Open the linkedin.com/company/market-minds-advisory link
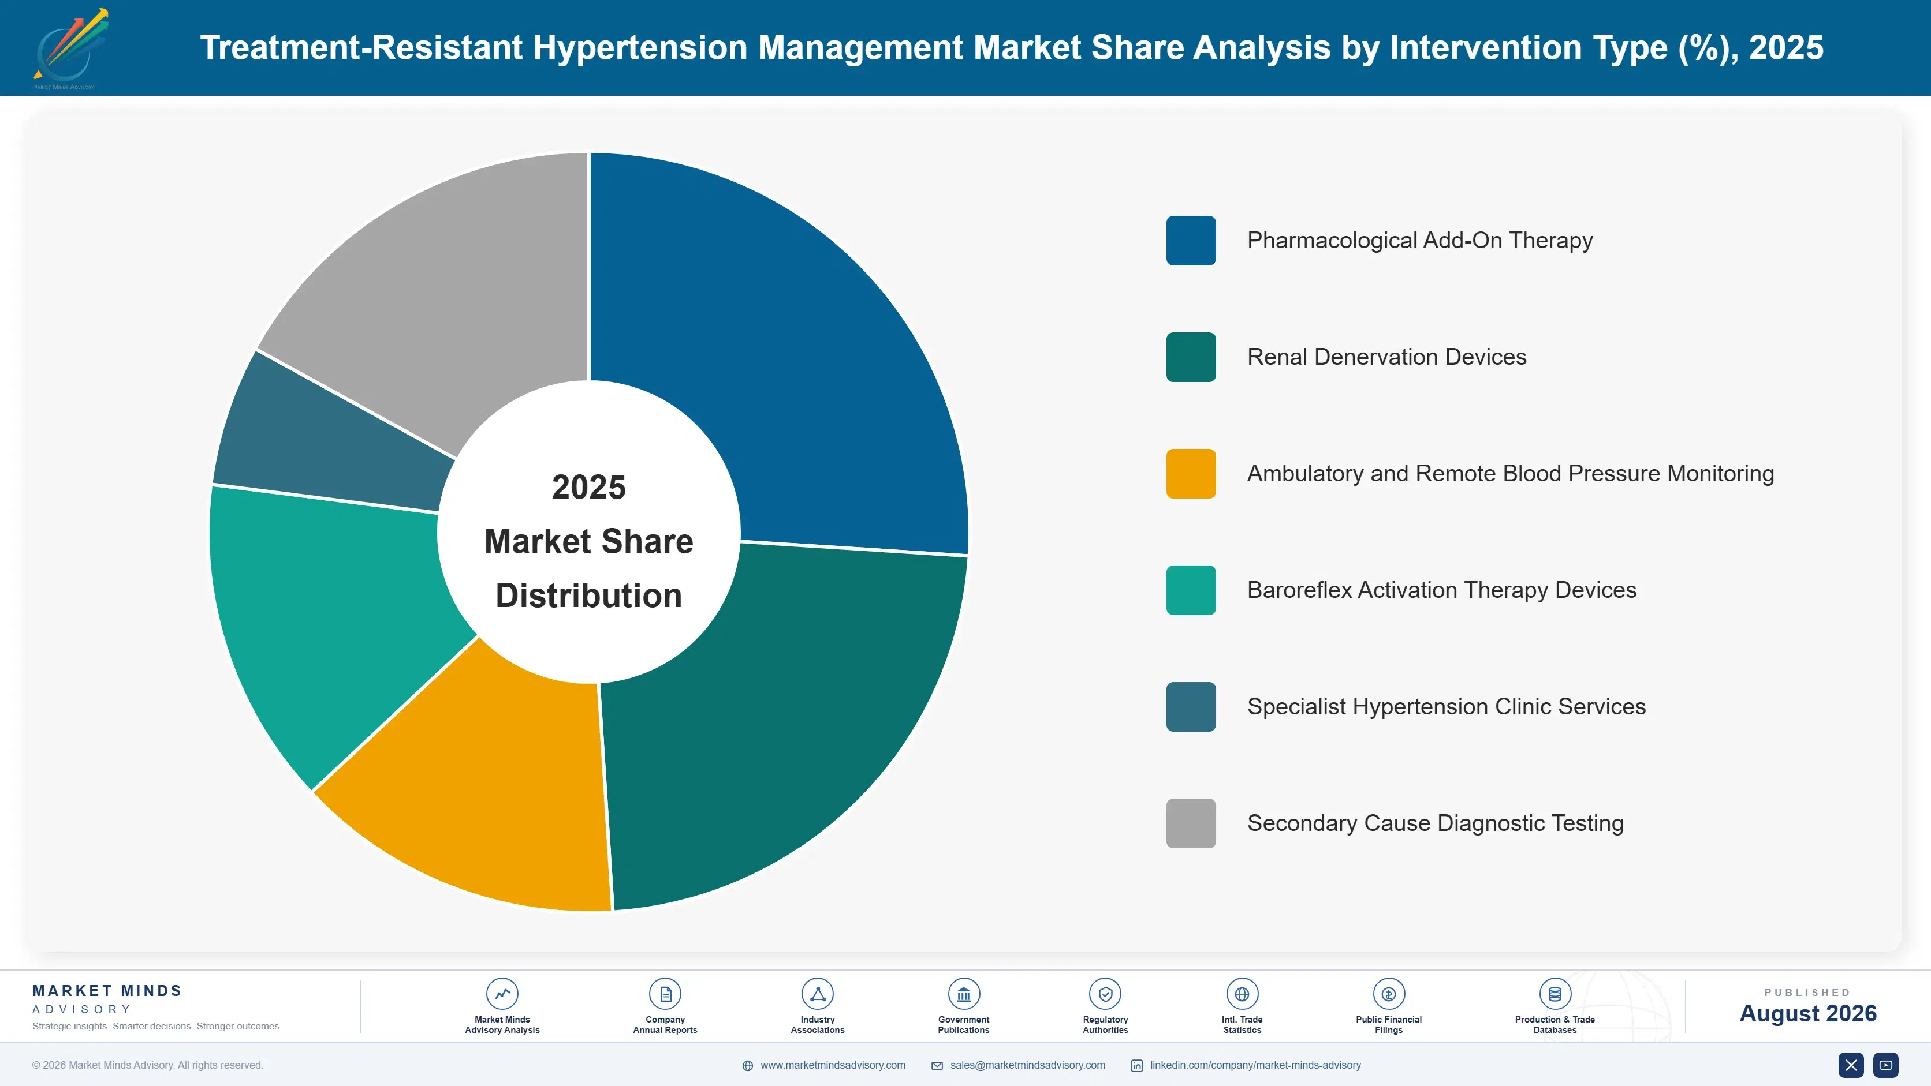Image resolution: width=1931 pixels, height=1086 pixels. [1255, 1065]
